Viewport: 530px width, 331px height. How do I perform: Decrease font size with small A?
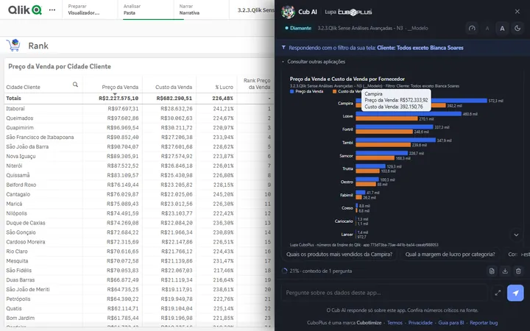point(487,29)
